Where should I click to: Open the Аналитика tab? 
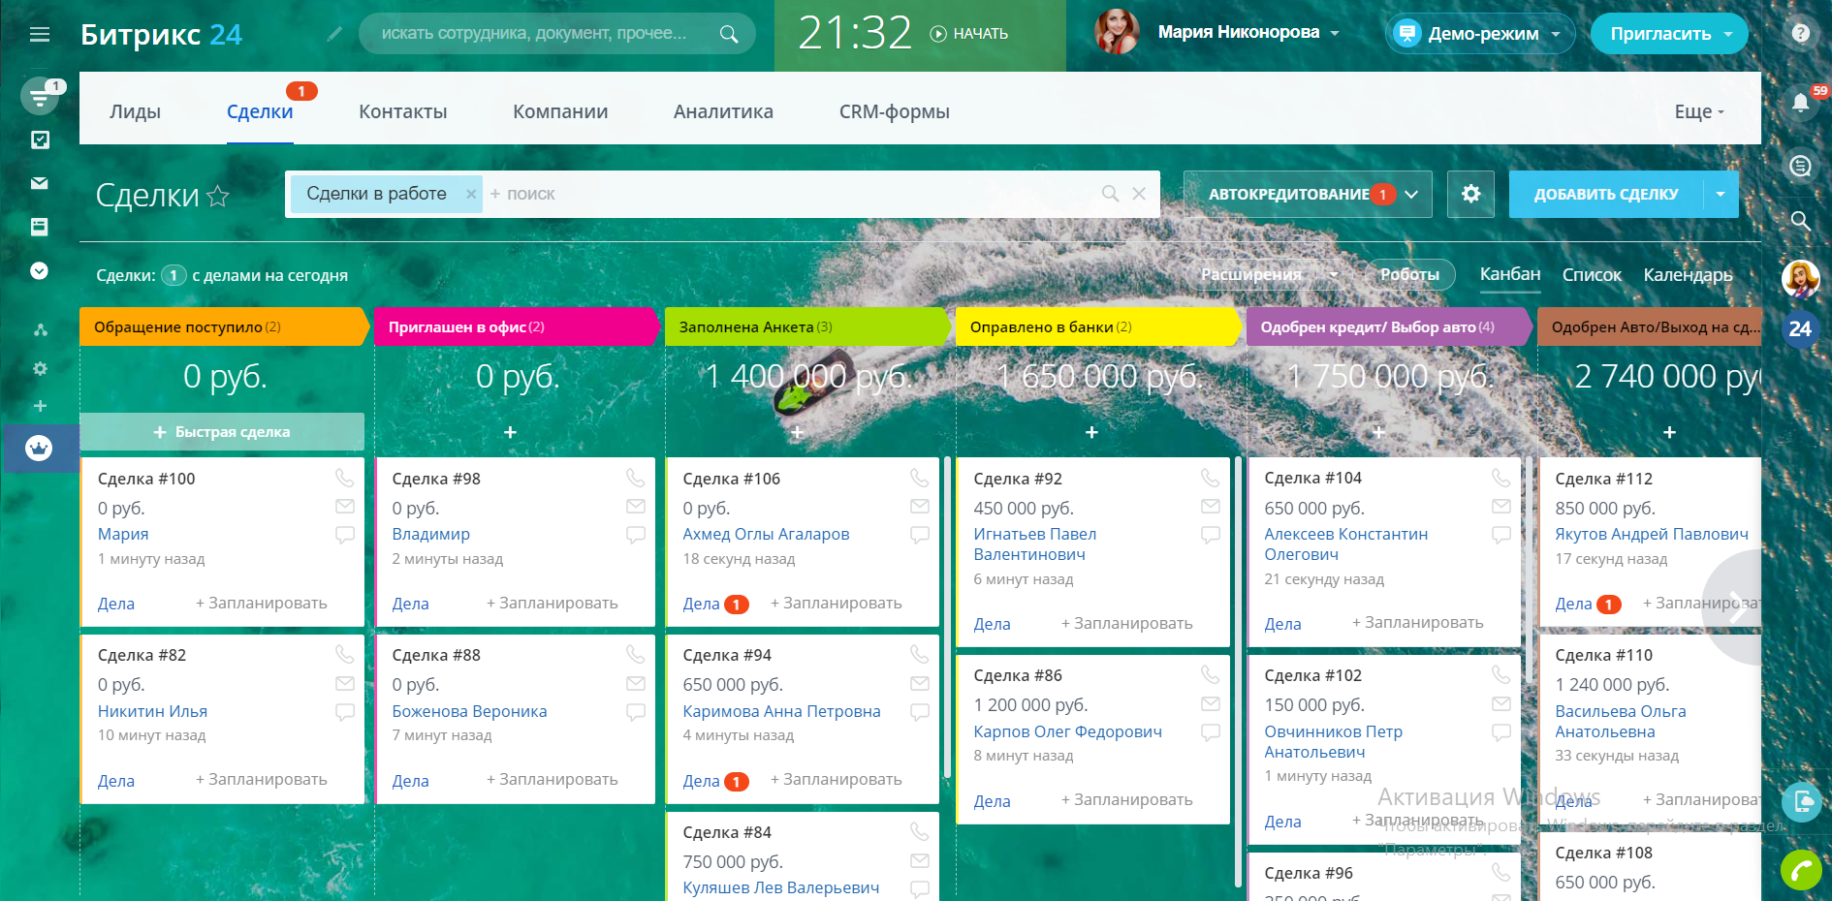coord(723,111)
